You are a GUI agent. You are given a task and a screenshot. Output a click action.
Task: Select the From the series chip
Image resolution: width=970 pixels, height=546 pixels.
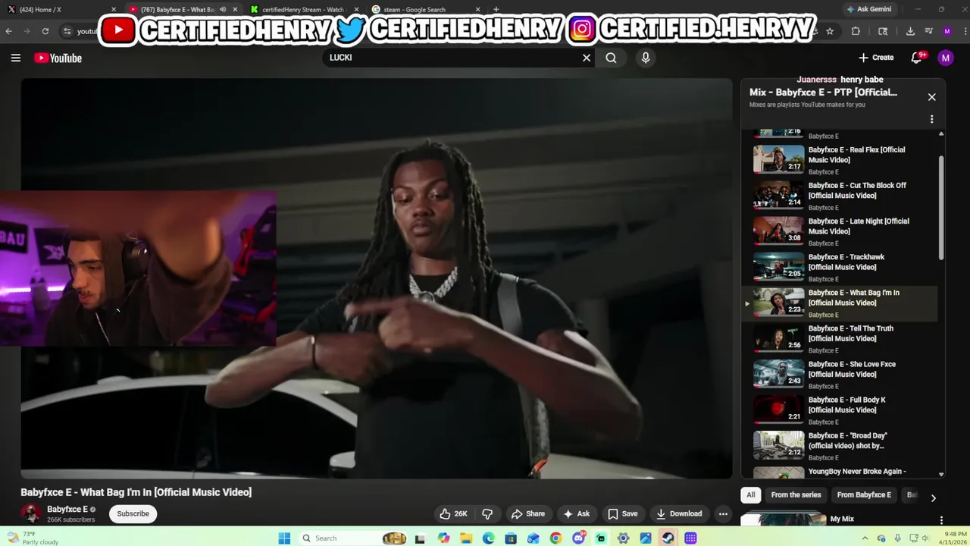pyautogui.click(x=796, y=495)
